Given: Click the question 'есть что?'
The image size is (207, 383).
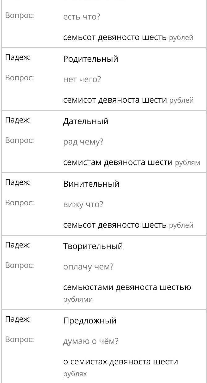Looking at the screenshot, I should point(82,17).
